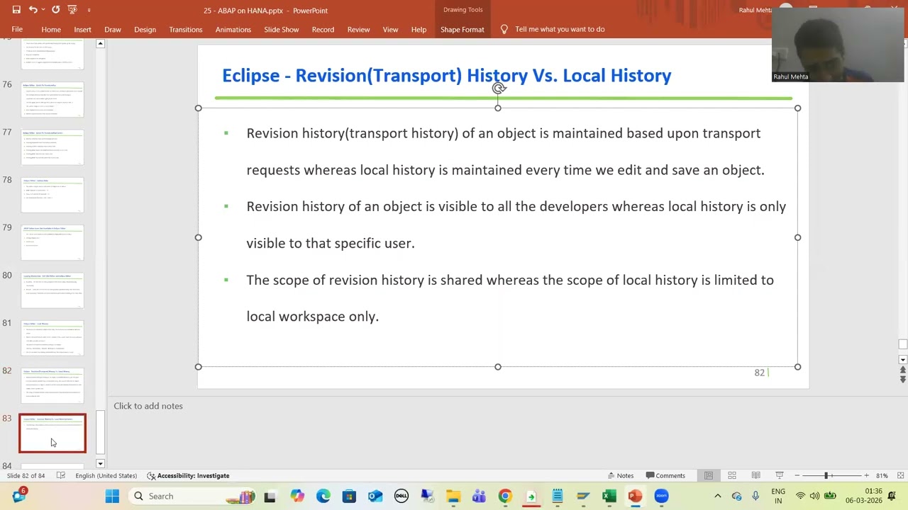The width and height of the screenshot is (908, 510).
Task: Open the File menu
Action: pyautogui.click(x=17, y=29)
